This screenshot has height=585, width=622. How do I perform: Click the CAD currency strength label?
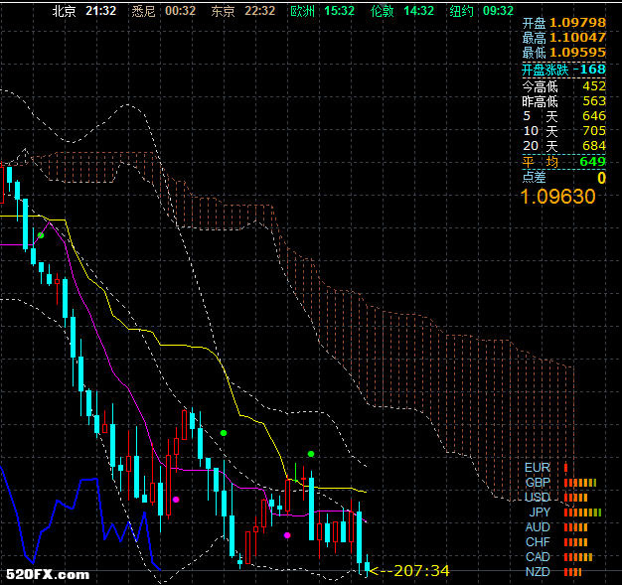pyautogui.click(x=538, y=557)
